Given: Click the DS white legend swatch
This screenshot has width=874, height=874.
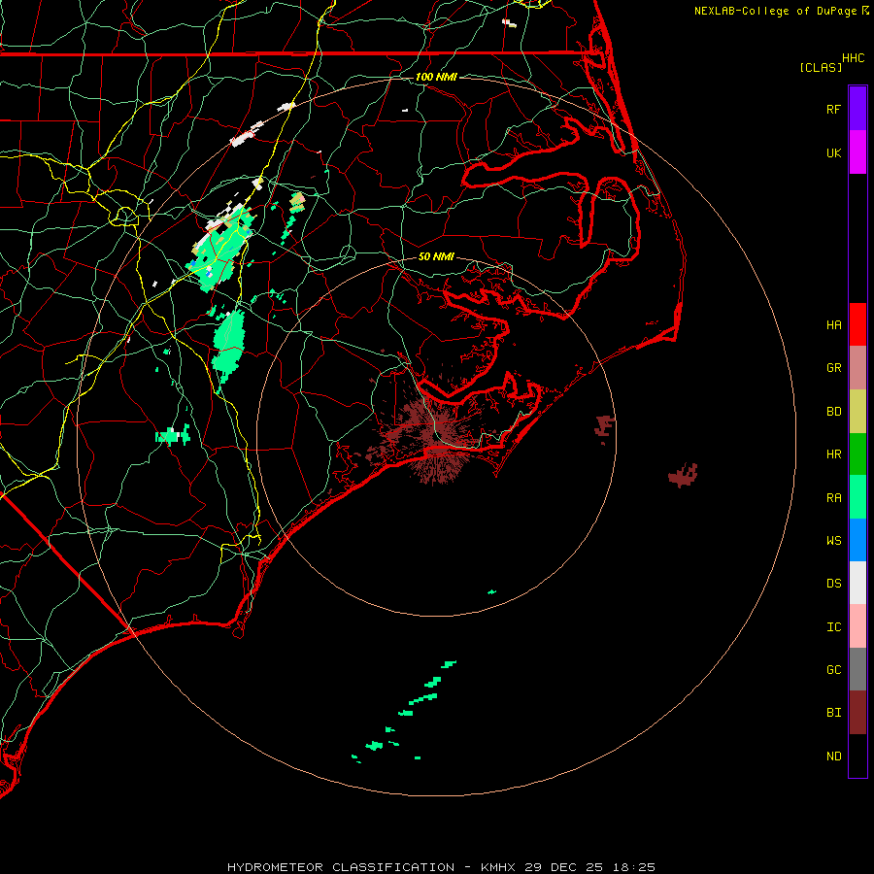Looking at the screenshot, I should tap(857, 583).
